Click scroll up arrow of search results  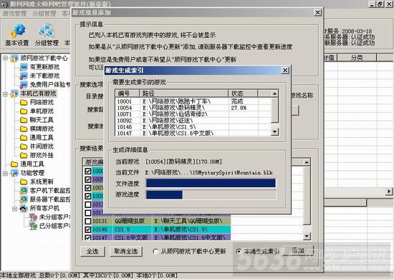[307, 163]
